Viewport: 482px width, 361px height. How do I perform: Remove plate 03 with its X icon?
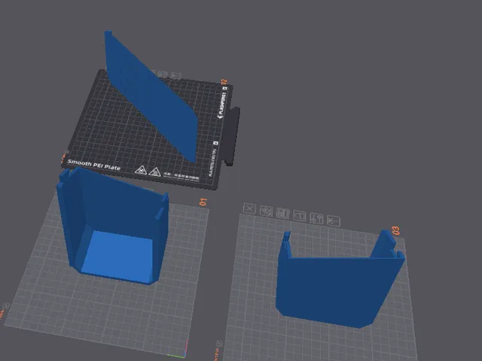pos(249,209)
